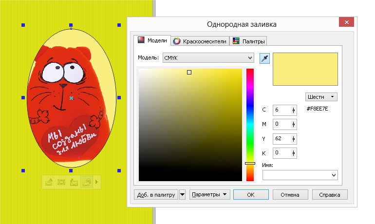Go to the Палитры tab
The image size is (375, 224).
(x=248, y=41)
